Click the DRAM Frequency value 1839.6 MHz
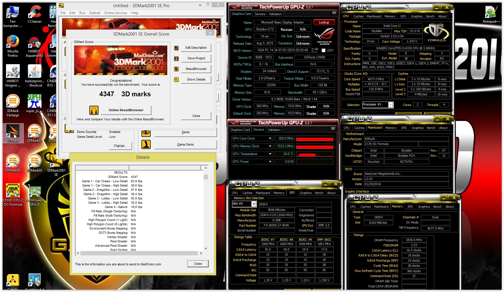The image size is (504, 292). pos(414,240)
